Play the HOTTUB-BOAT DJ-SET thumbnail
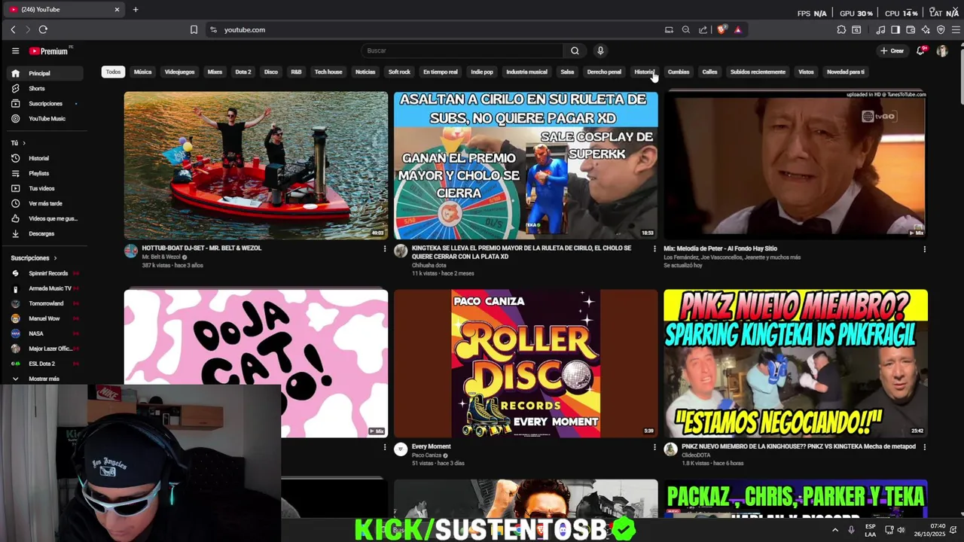The width and height of the screenshot is (964, 542). click(256, 166)
